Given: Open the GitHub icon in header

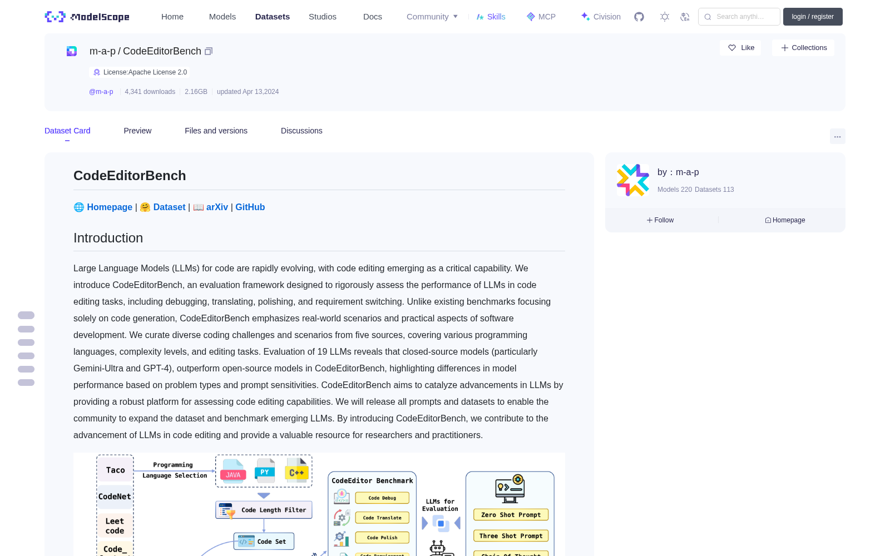Looking at the screenshot, I should tap(639, 17).
